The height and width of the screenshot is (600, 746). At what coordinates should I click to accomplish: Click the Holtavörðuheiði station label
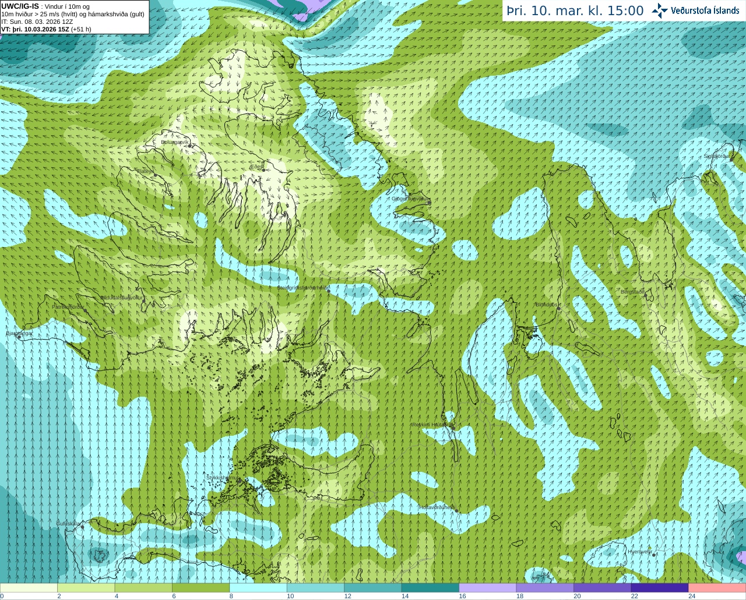tap(437, 507)
